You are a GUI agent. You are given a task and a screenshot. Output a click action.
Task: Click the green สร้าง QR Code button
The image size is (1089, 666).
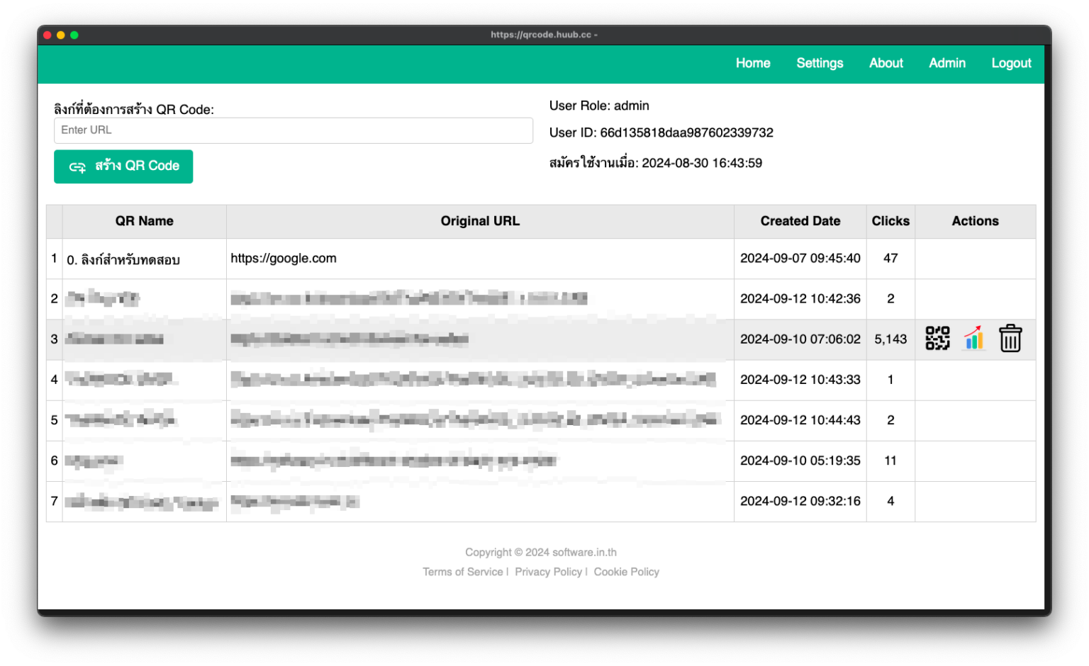click(x=123, y=166)
